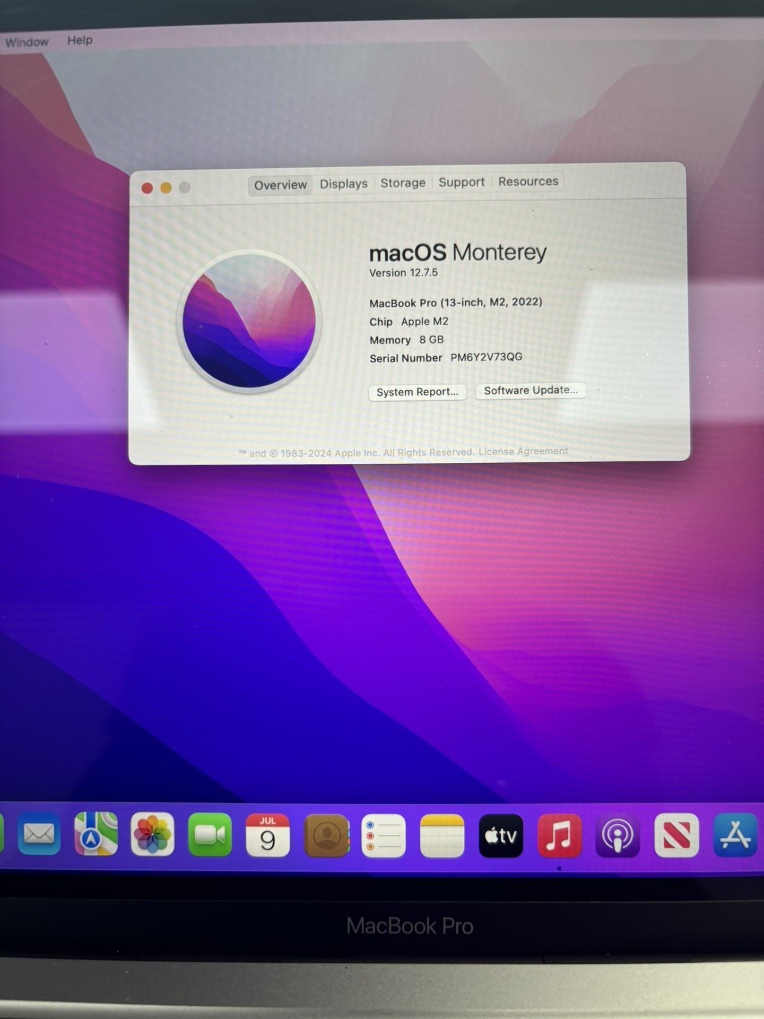Click the Software Update button
This screenshot has width=764, height=1019.
(x=531, y=391)
